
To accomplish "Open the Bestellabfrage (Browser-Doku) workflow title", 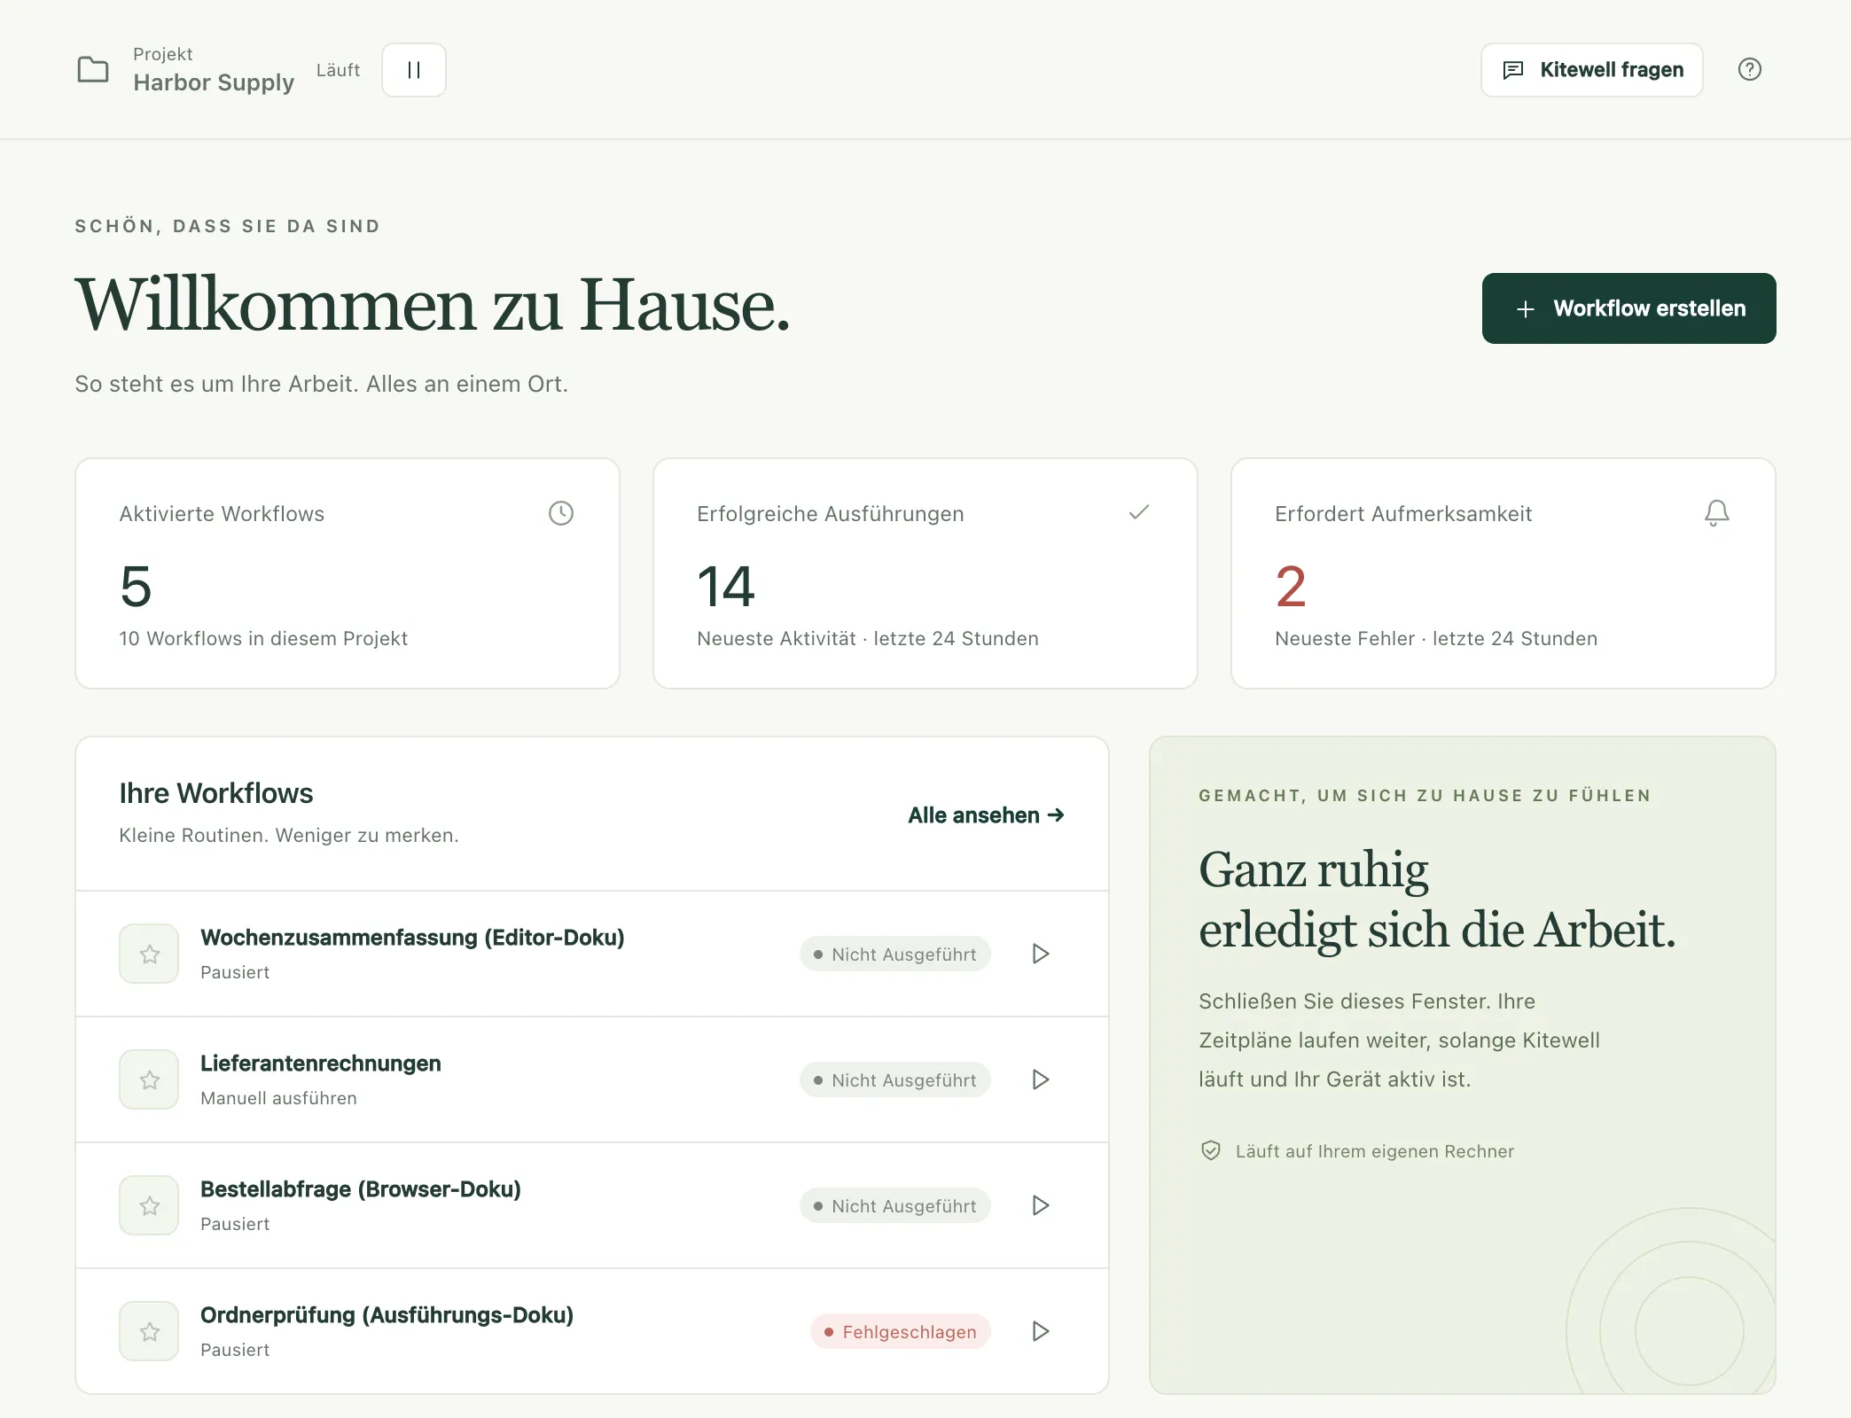I will [361, 1189].
